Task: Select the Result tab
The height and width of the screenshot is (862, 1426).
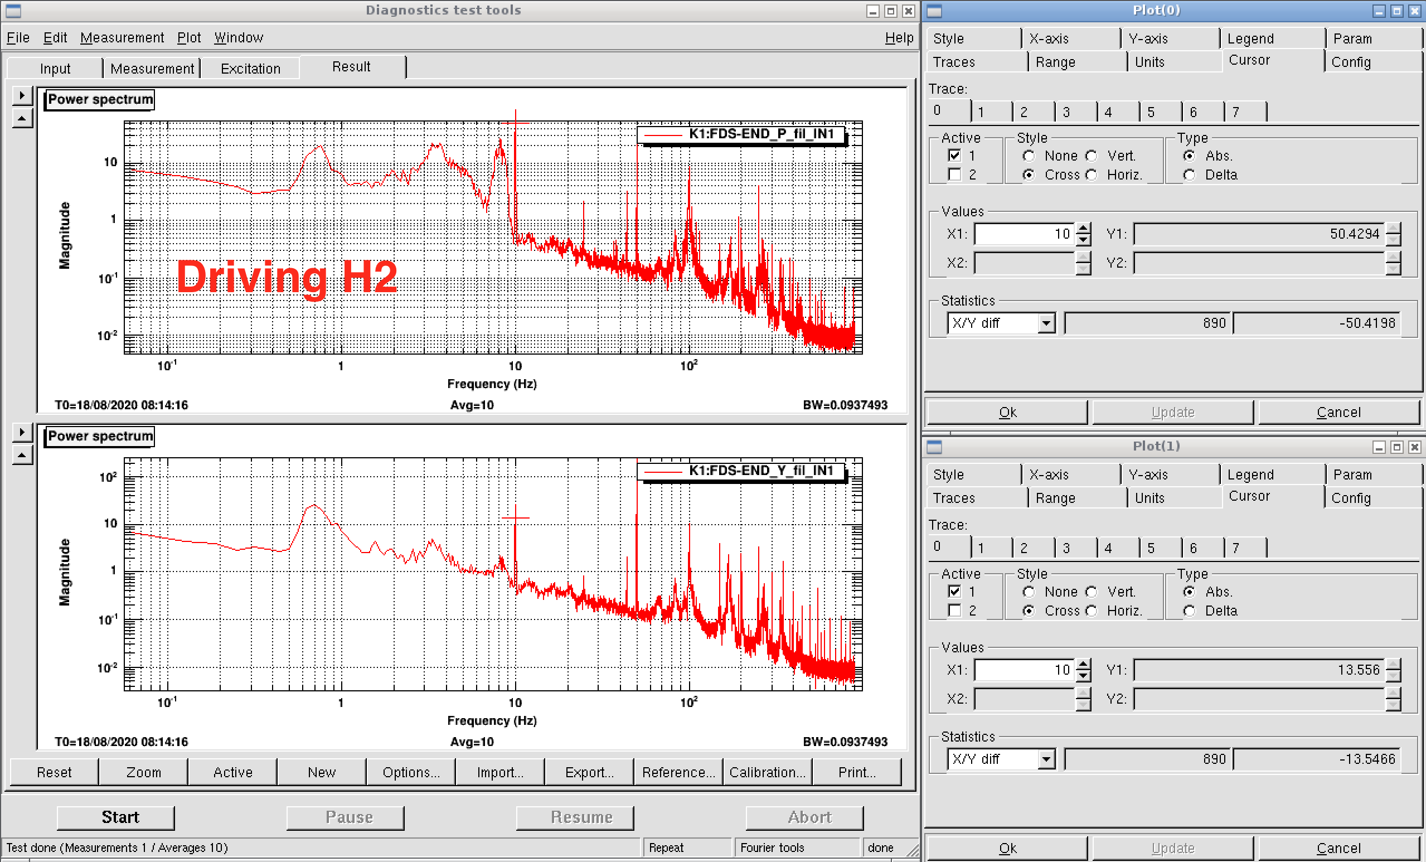Action: (351, 66)
